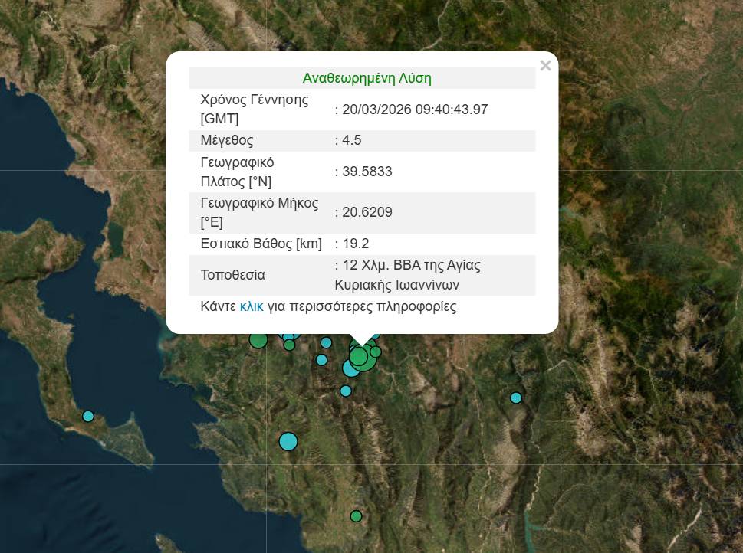Select the large green epicenter marker under the popup arrow
The width and height of the screenshot is (743, 553).
(x=358, y=356)
